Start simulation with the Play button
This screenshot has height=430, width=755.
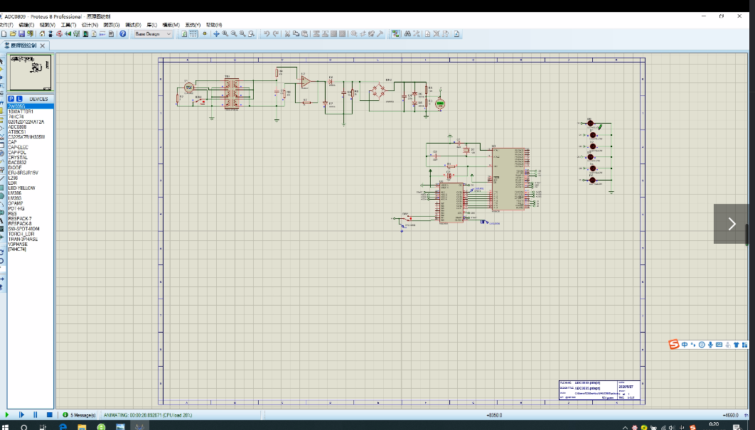coord(6,414)
